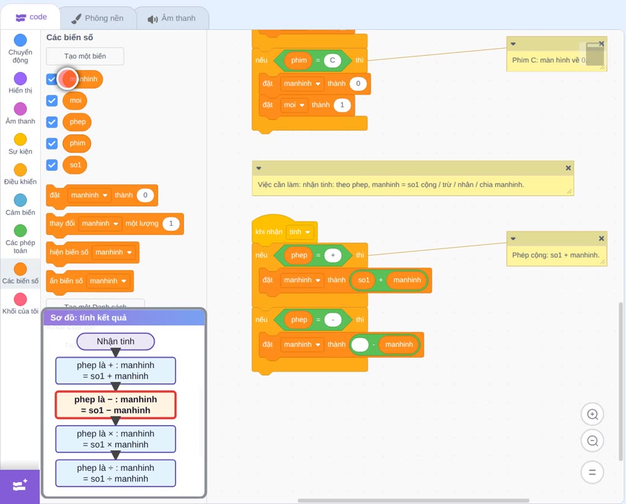The height and width of the screenshot is (504, 626).
Task: Select the Cảm biến category circle
Action: tap(21, 200)
